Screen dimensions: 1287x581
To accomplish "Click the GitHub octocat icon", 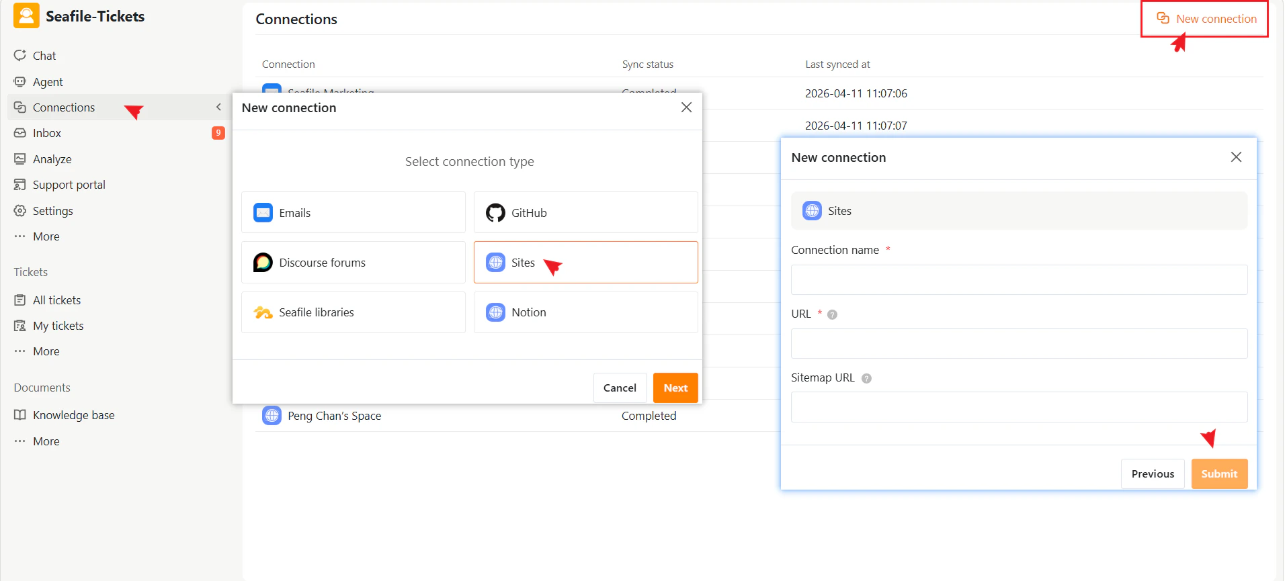I will pyautogui.click(x=496, y=213).
